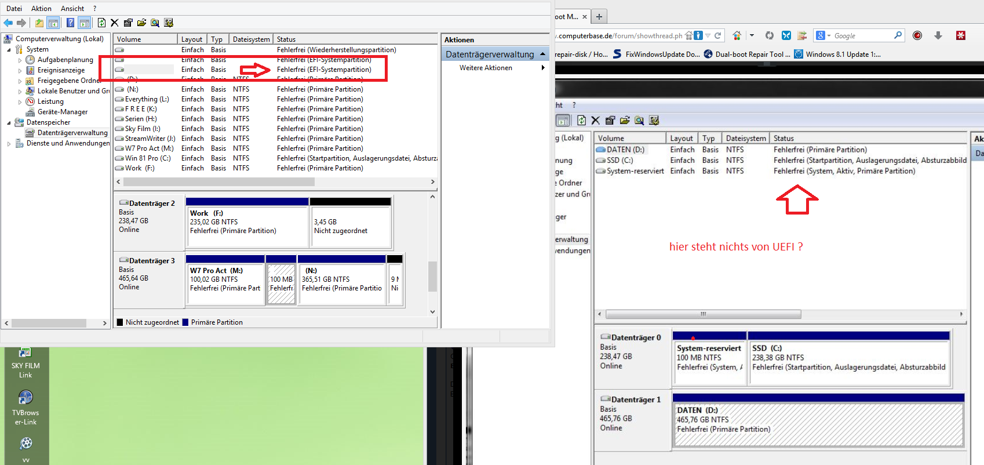Click the Properties icon in the left window toolbar
The width and height of the screenshot is (984, 465).
click(x=128, y=23)
